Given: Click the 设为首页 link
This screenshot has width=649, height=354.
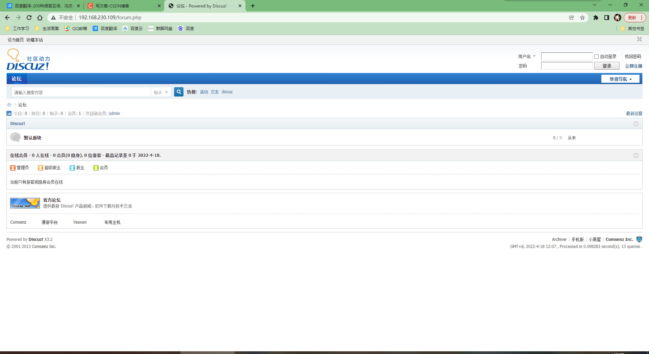Looking at the screenshot, I should (16, 40).
